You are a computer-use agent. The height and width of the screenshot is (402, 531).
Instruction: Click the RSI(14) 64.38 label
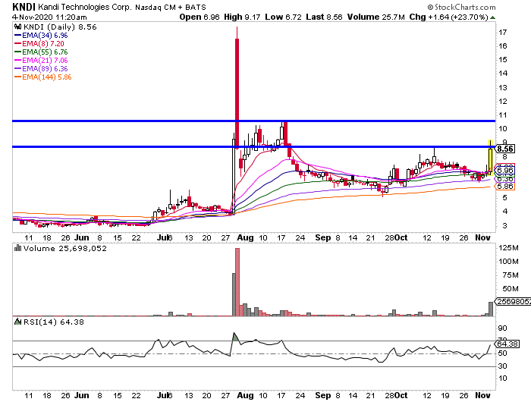pyautogui.click(x=54, y=322)
